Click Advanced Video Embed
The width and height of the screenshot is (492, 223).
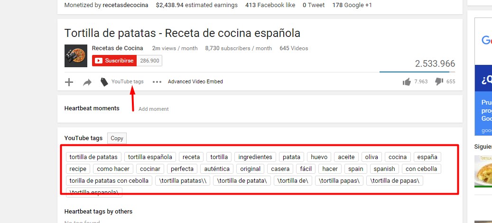coord(195,81)
